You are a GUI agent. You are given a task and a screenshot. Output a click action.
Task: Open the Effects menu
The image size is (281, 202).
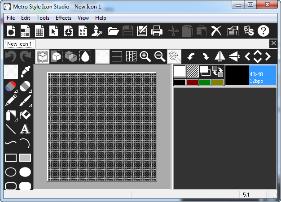(63, 18)
